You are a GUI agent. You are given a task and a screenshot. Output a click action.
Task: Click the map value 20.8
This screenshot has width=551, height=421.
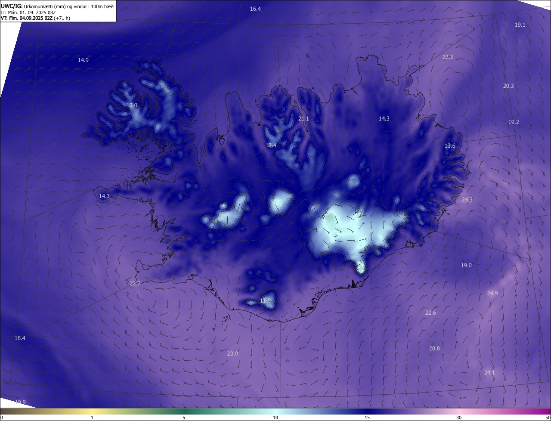click(434, 349)
